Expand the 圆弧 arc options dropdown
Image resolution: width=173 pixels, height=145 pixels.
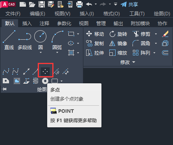pyautogui.click(x=57, y=53)
